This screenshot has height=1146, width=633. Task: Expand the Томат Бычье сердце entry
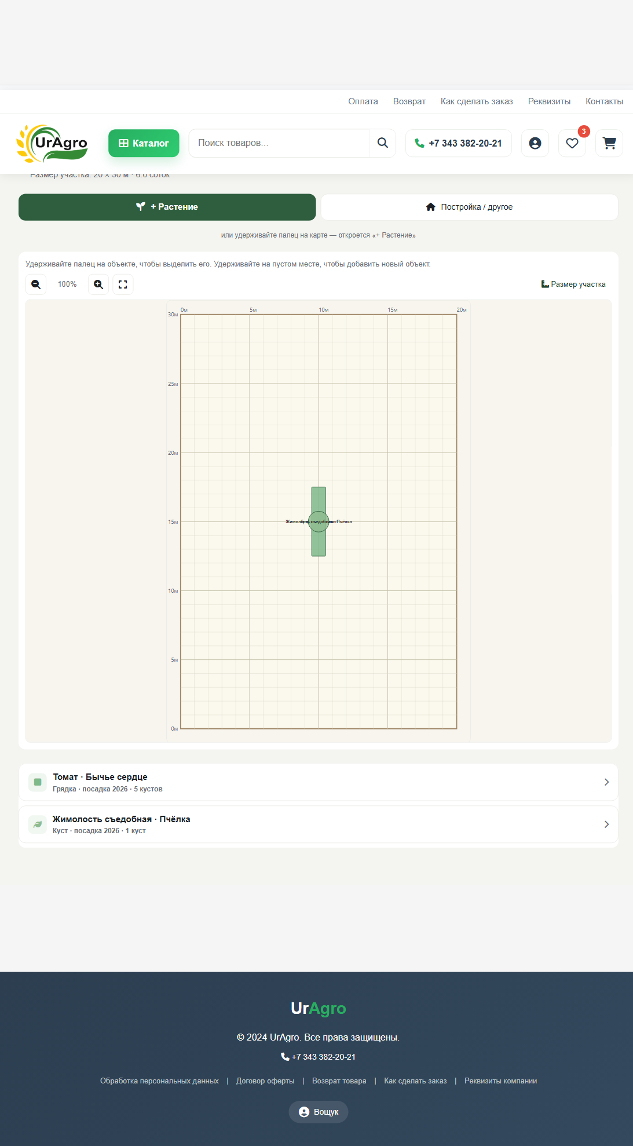click(319, 782)
